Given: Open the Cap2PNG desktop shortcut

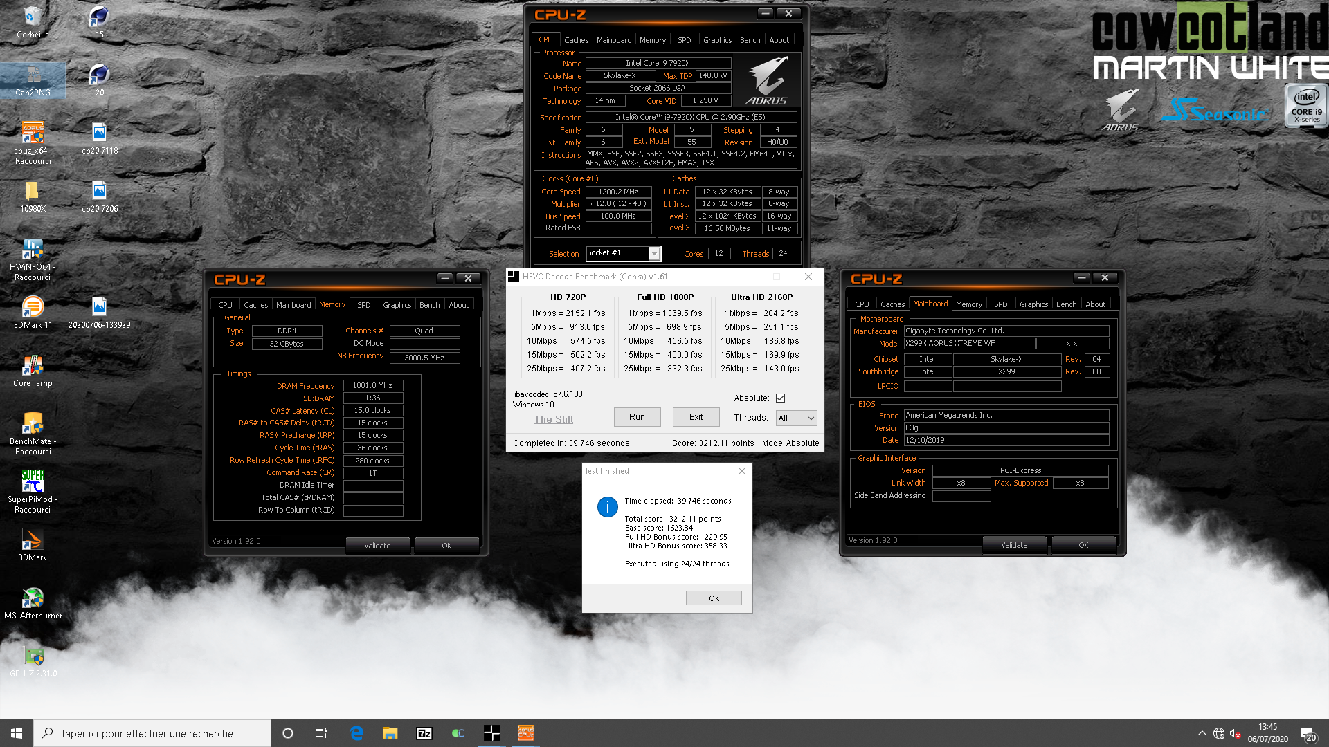Looking at the screenshot, I should 33,79.
